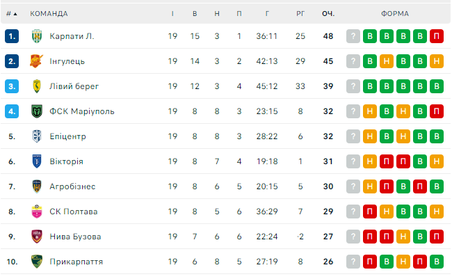452x279 pixels.
Task: Sort standings by РГ goal difference header
Action: click(300, 13)
